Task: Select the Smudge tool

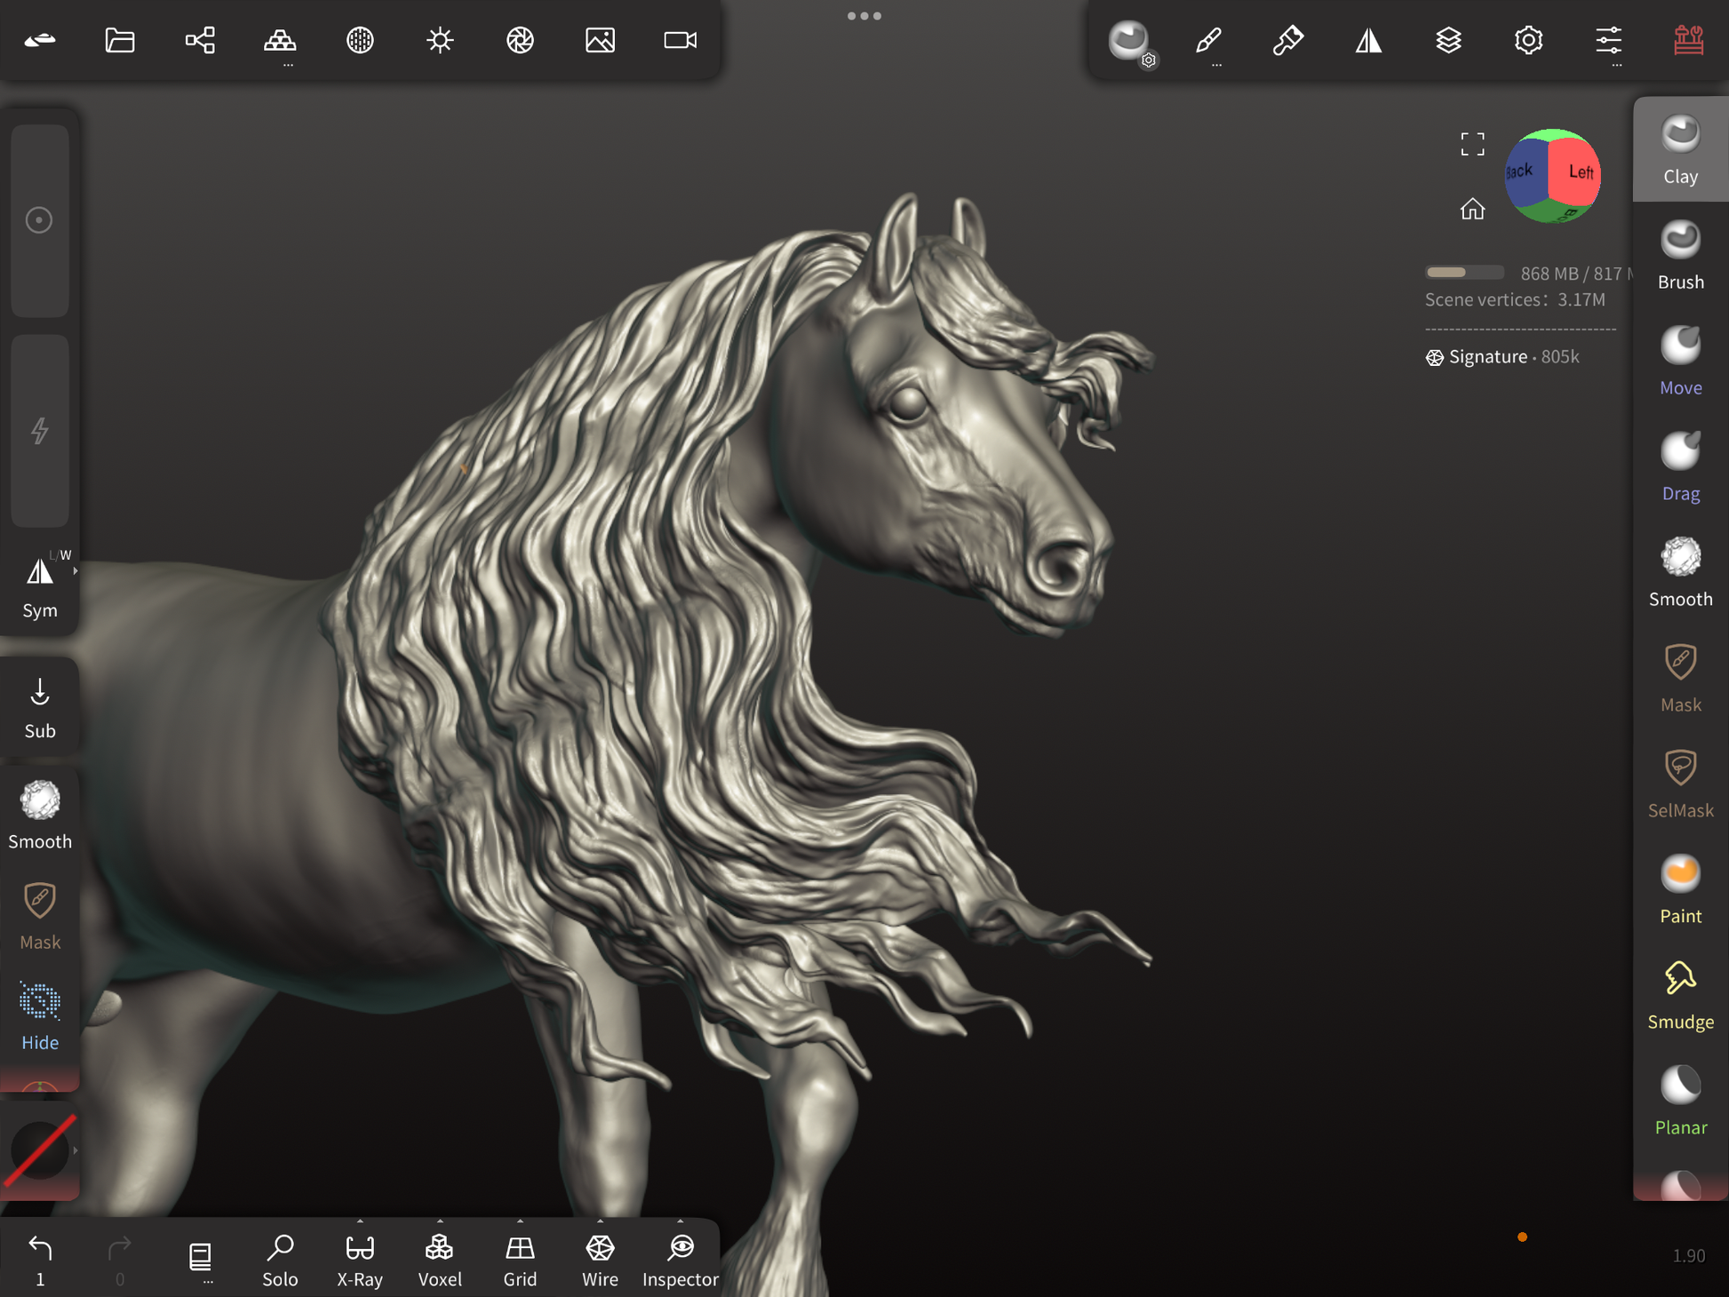Action: [1680, 995]
